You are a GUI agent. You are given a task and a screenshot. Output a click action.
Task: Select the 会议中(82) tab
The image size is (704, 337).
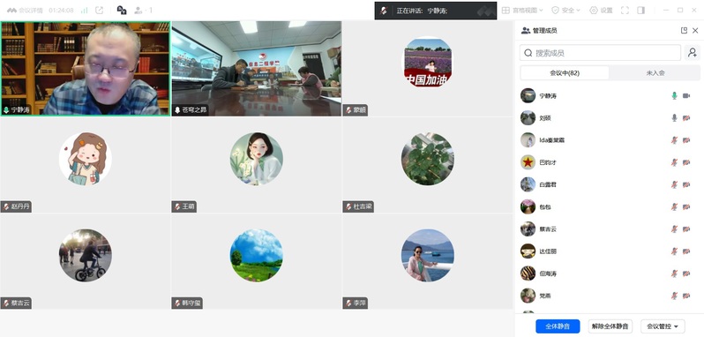point(565,72)
